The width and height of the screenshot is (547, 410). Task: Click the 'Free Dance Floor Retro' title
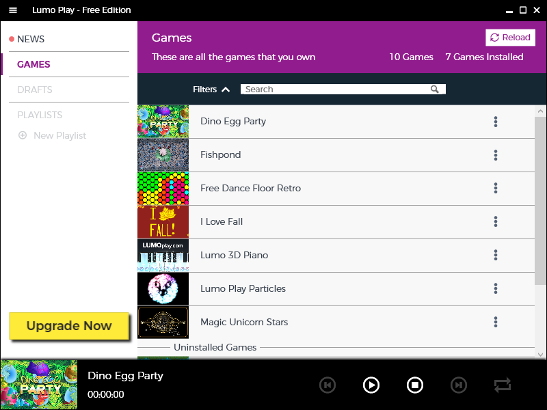click(250, 189)
